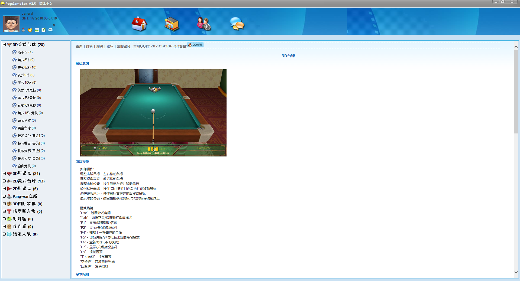This screenshot has height=281, width=520.
Task: Expand the 泡泡大战 tree node
Action: [x=4, y=234]
